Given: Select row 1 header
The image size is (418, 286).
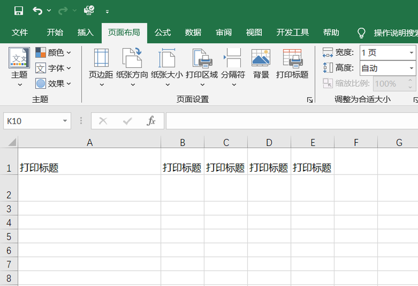Looking at the screenshot, I should (9, 161).
